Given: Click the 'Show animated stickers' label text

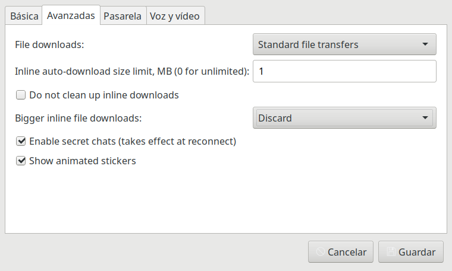Looking at the screenshot, I should [x=83, y=161].
